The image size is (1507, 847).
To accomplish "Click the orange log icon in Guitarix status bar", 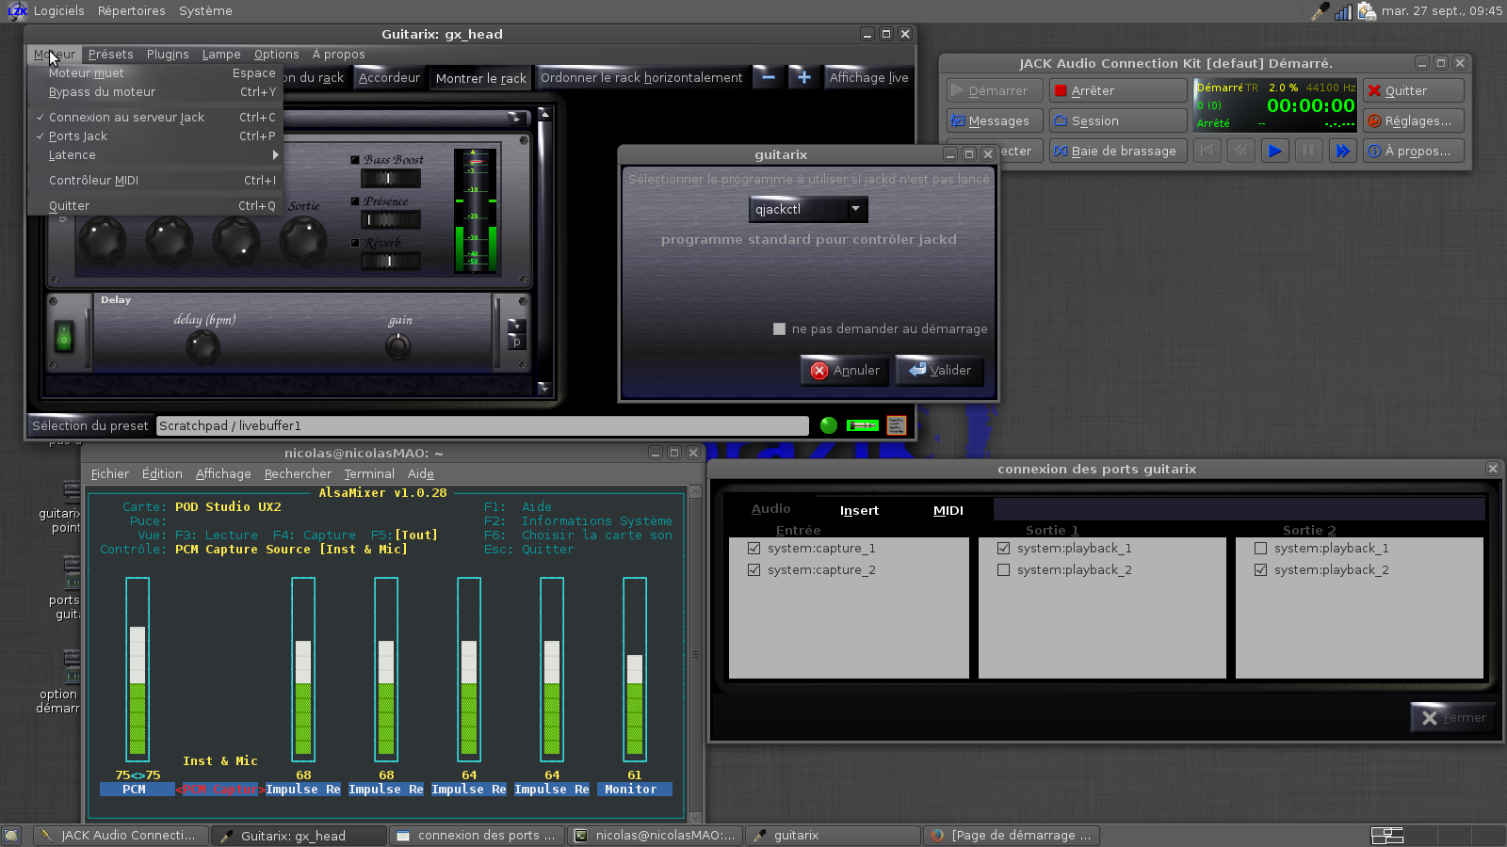I will (x=897, y=425).
